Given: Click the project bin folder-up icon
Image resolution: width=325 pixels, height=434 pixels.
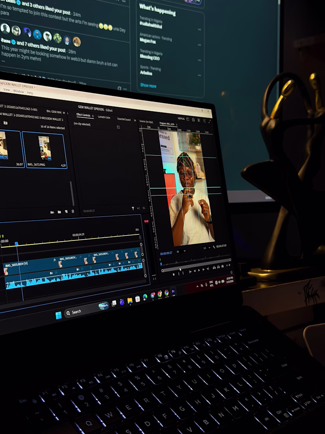Looking at the screenshot, I should (x=5, y=123).
